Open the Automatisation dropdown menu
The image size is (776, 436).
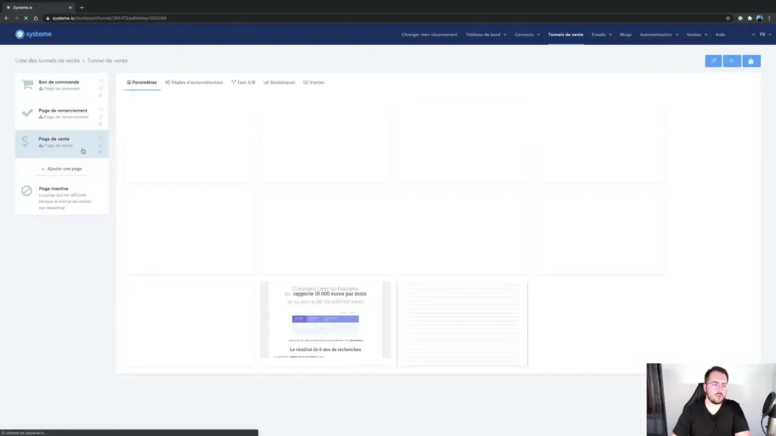coord(659,35)
